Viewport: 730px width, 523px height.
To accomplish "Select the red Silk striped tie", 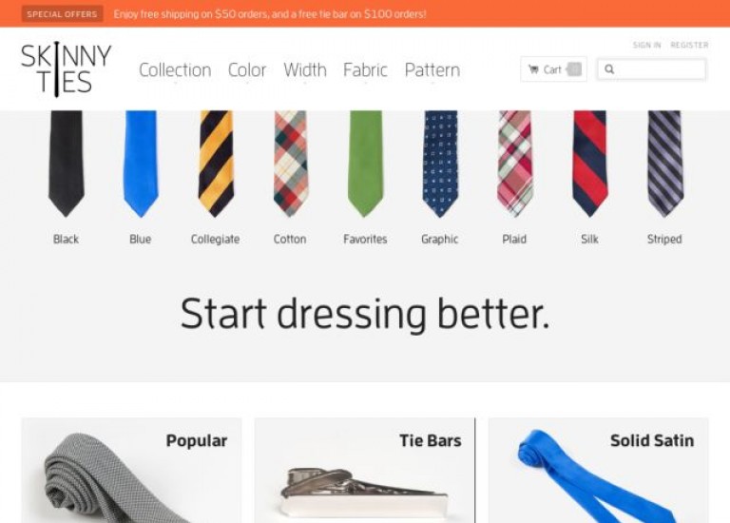I will pyautogui.click(x=590, y=164).
